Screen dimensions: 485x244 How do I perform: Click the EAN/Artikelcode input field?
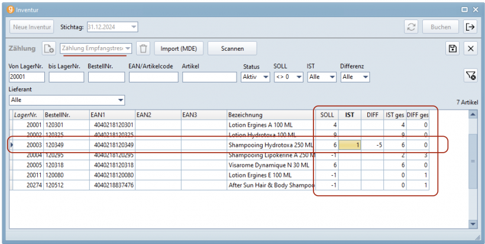[153, 77]
